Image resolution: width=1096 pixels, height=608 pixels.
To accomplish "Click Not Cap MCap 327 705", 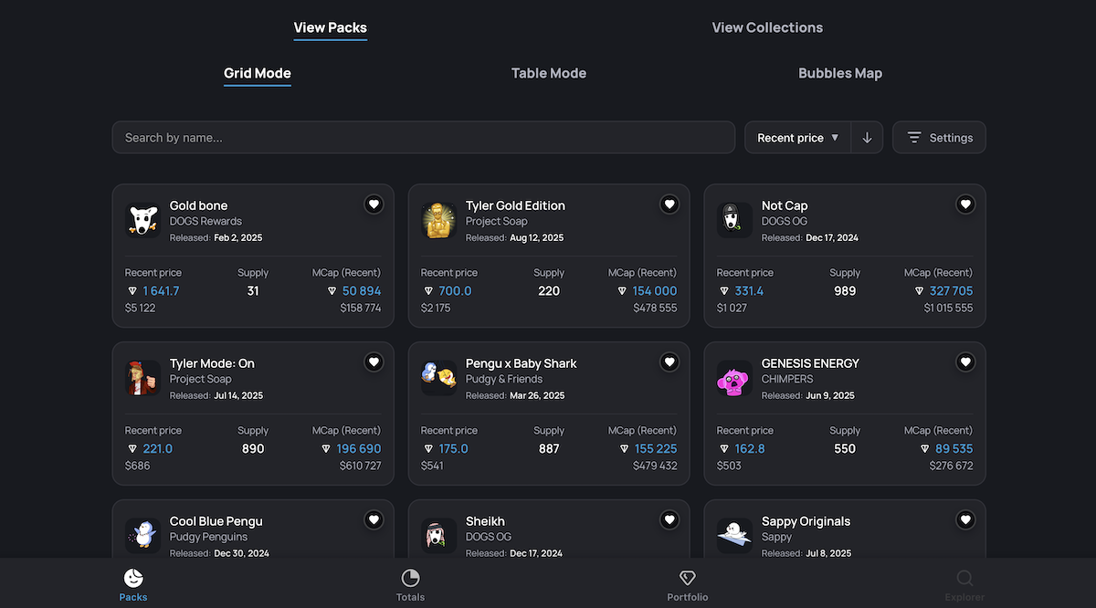I will 951,291.
